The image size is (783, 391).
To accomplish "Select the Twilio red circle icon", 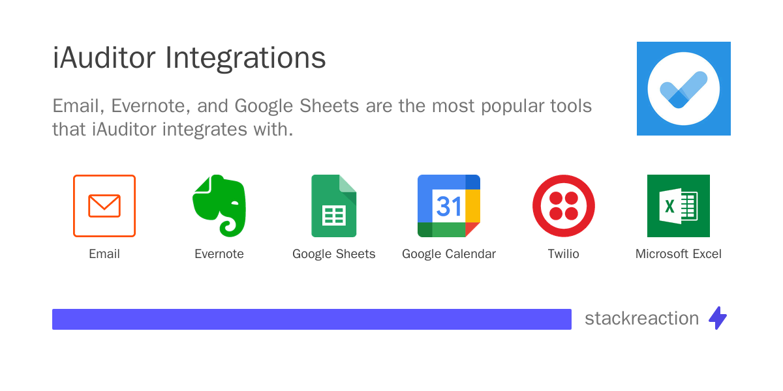I will [564, 206].
